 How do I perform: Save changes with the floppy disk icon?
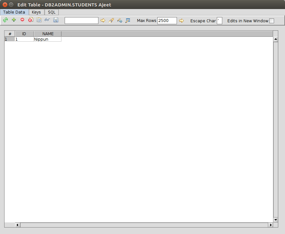[56, 20]
